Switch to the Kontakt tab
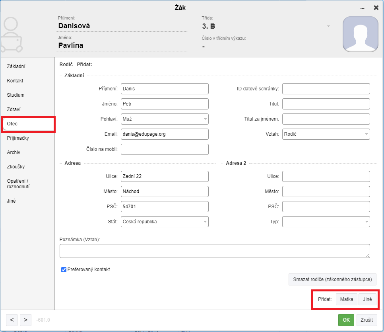Image resolution: width=384 pixels, height=332 pixels. (15, 81)
